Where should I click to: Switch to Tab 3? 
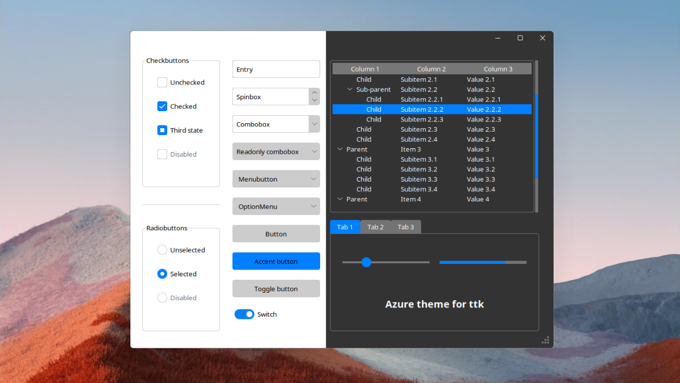406,227
